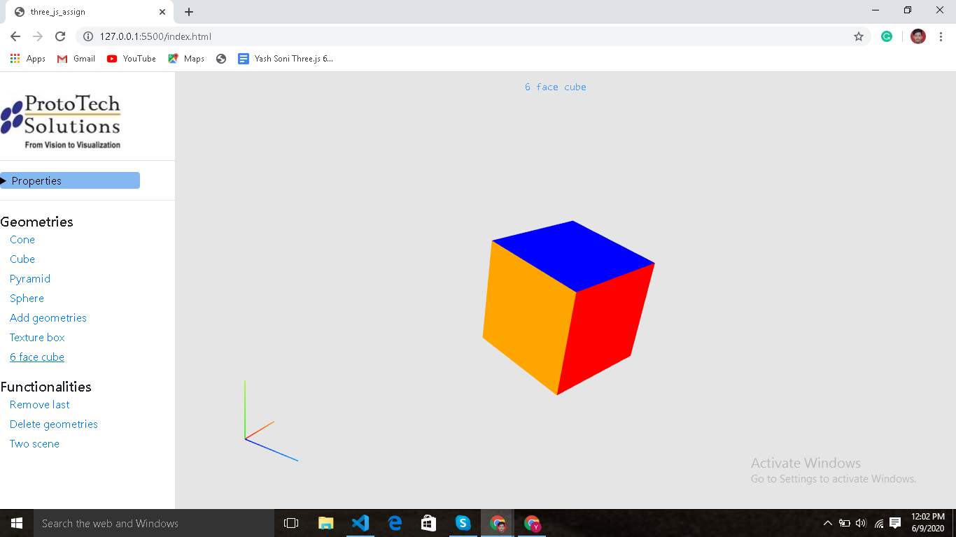
Task: Refresh the page in Chrome
Action: pos(60,36)
